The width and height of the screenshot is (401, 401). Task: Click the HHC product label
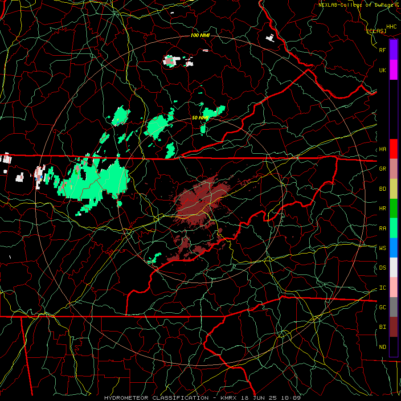(392, 27)
